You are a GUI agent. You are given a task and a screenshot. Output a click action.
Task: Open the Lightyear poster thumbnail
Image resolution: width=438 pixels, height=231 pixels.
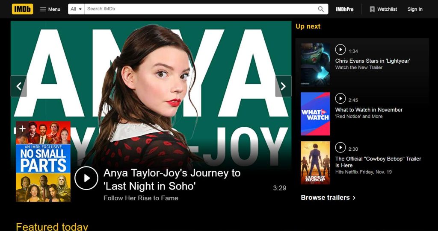[315, 65]
